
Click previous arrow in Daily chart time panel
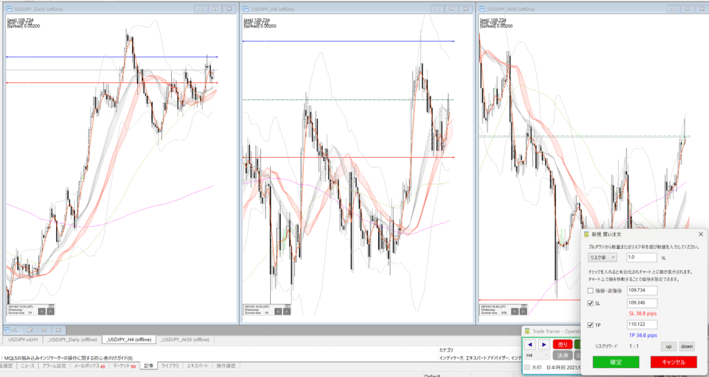(42, 311)
